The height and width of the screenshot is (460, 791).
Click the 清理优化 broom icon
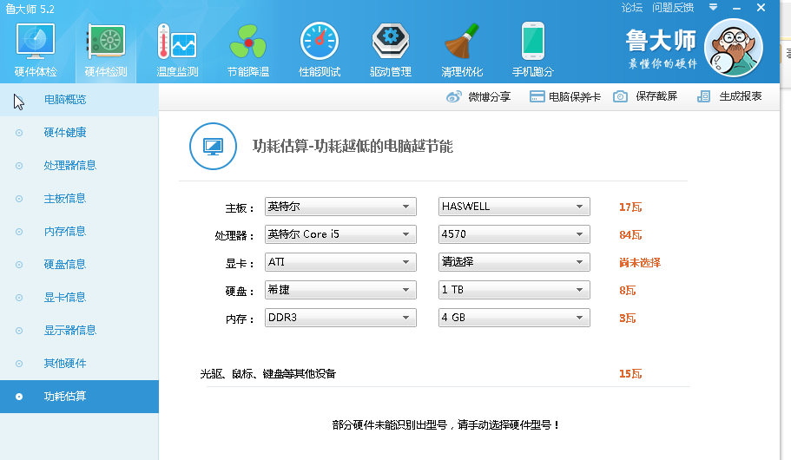click(462, 43)
